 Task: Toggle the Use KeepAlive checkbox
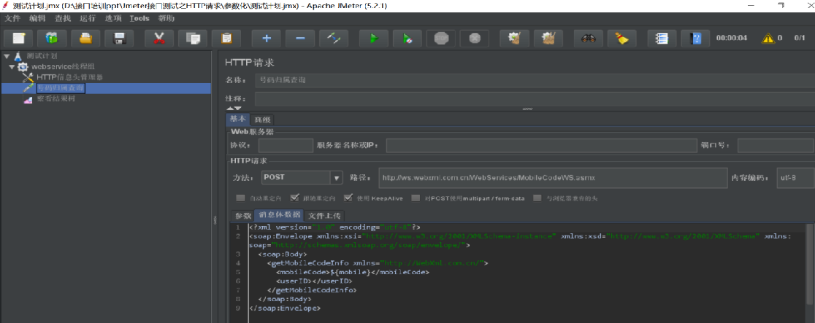348,198
